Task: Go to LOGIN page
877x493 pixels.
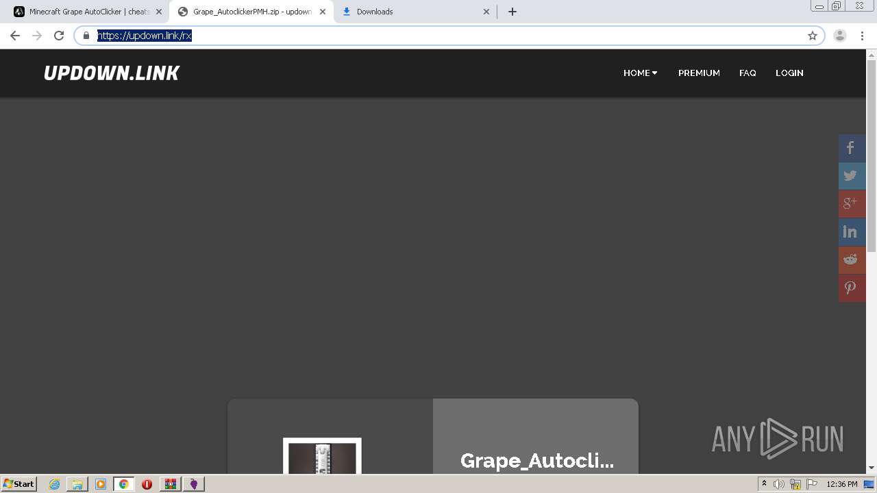Action: 789,73
